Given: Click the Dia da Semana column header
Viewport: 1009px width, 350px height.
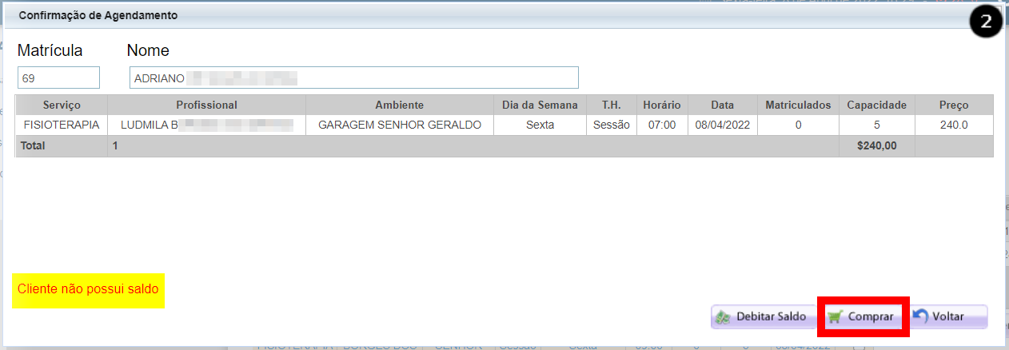Looking at the screenshot, I should [x=540, y=105].
